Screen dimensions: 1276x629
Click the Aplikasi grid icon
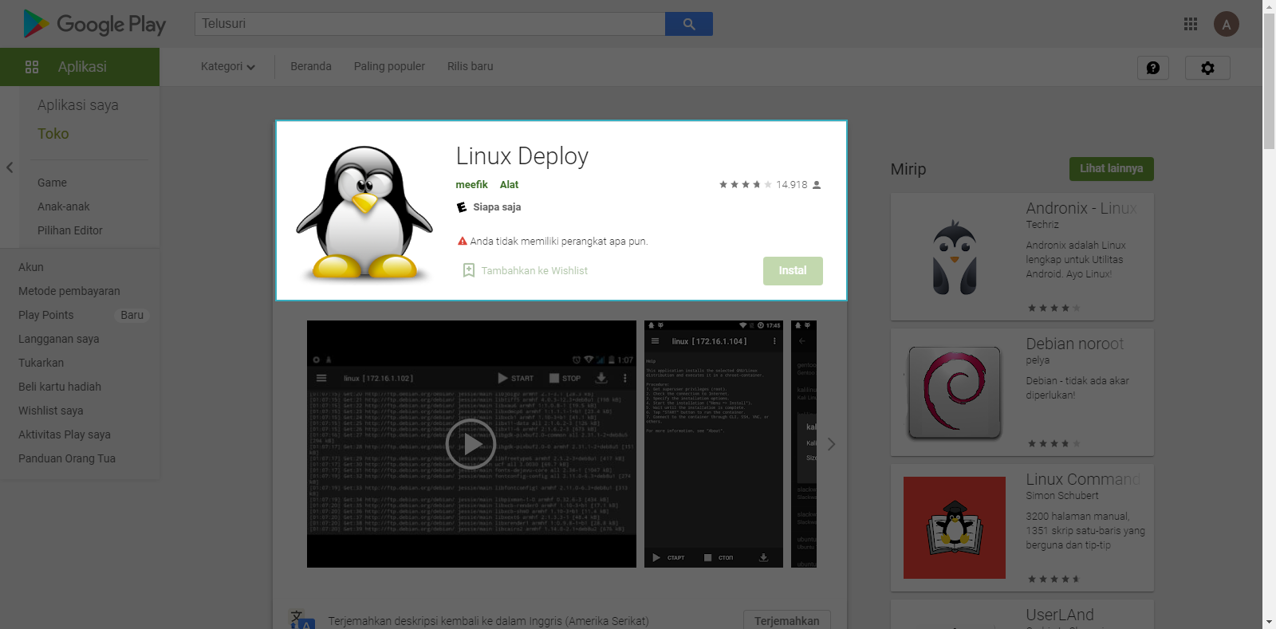(x=32, y=67)
